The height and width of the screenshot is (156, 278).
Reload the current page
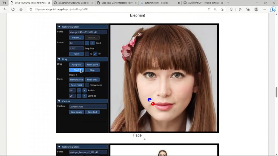pyautogui.click(x=13, y=9)
